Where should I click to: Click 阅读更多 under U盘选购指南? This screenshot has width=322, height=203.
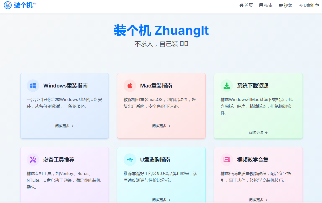pos(161,200)
